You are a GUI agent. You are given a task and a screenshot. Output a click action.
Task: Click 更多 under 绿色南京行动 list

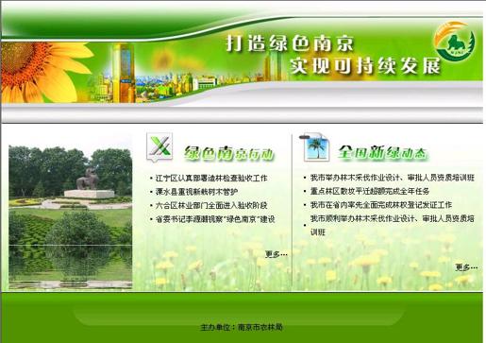(277, 254)
